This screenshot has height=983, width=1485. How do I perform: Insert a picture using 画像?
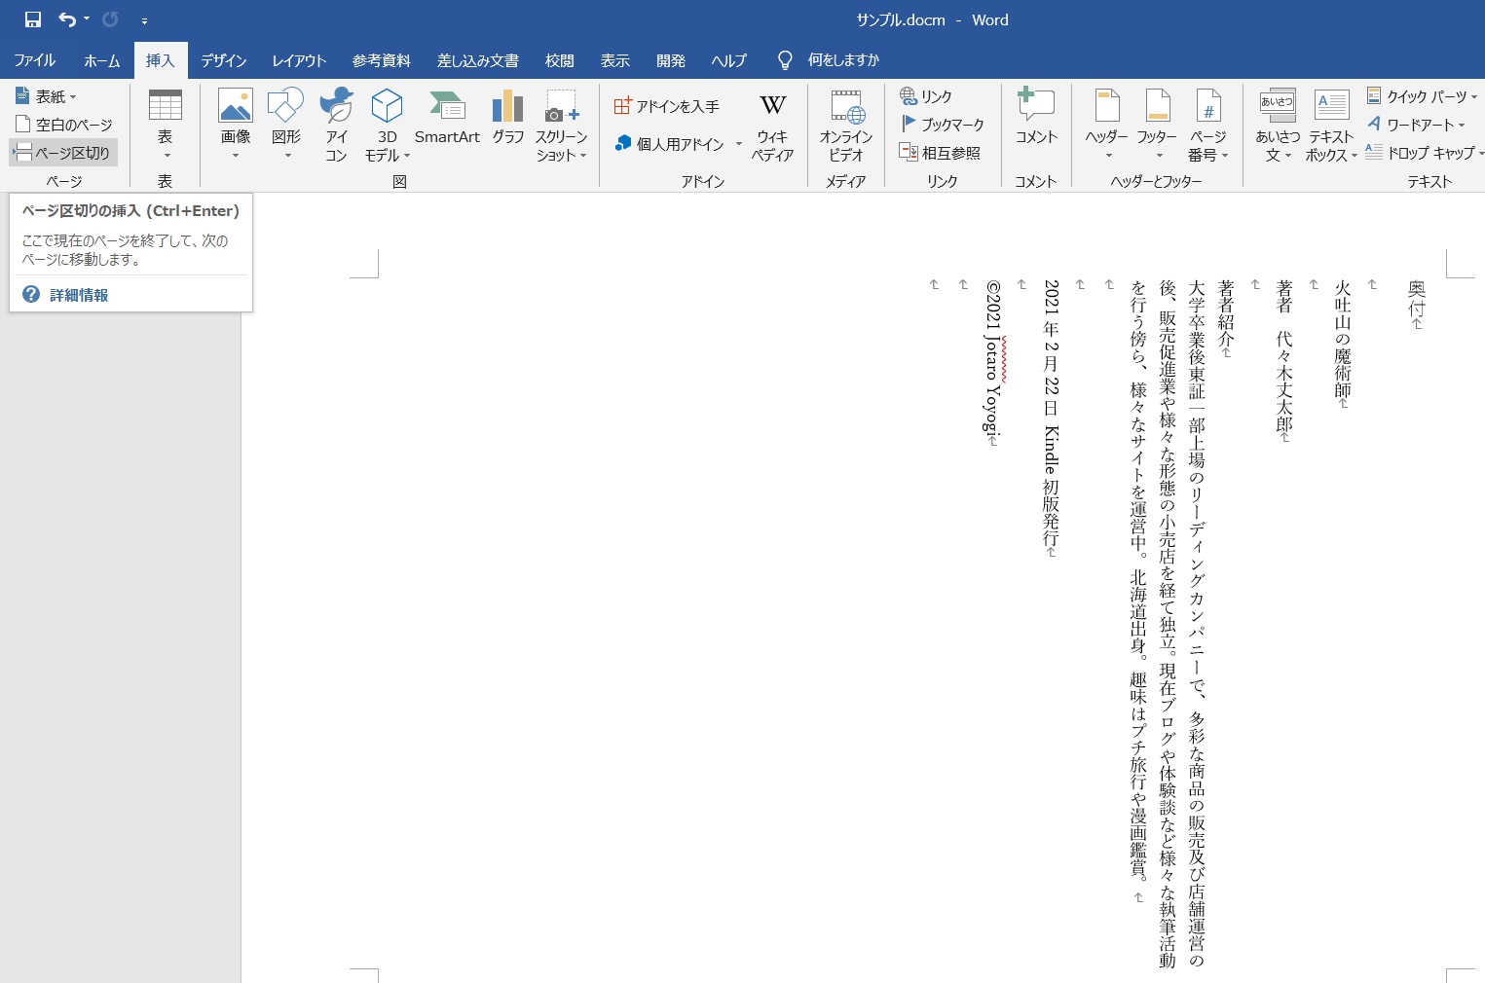click(235, 122)
